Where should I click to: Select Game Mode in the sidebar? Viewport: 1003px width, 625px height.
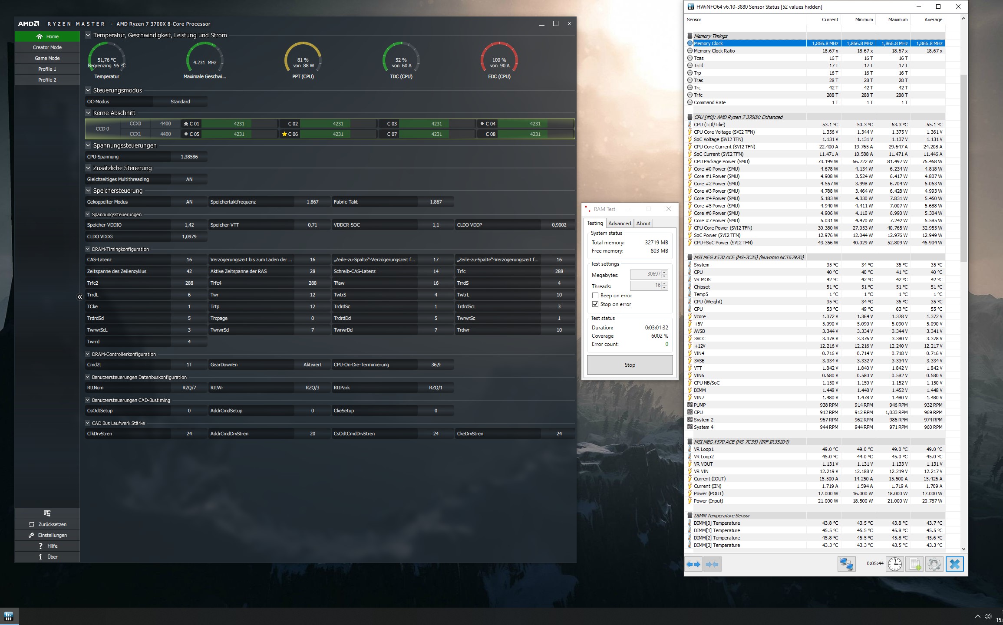click(47, 58)
